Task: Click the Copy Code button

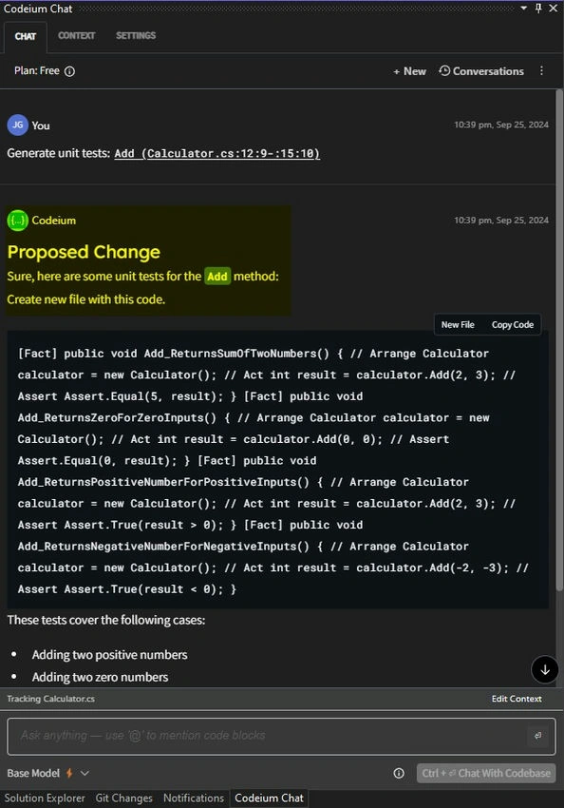Action: 513,325
